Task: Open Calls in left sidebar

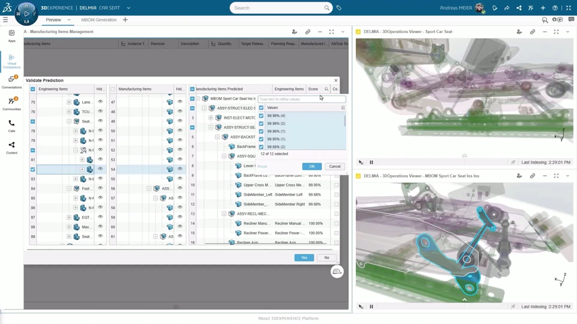Action: [x=11, y=125]
